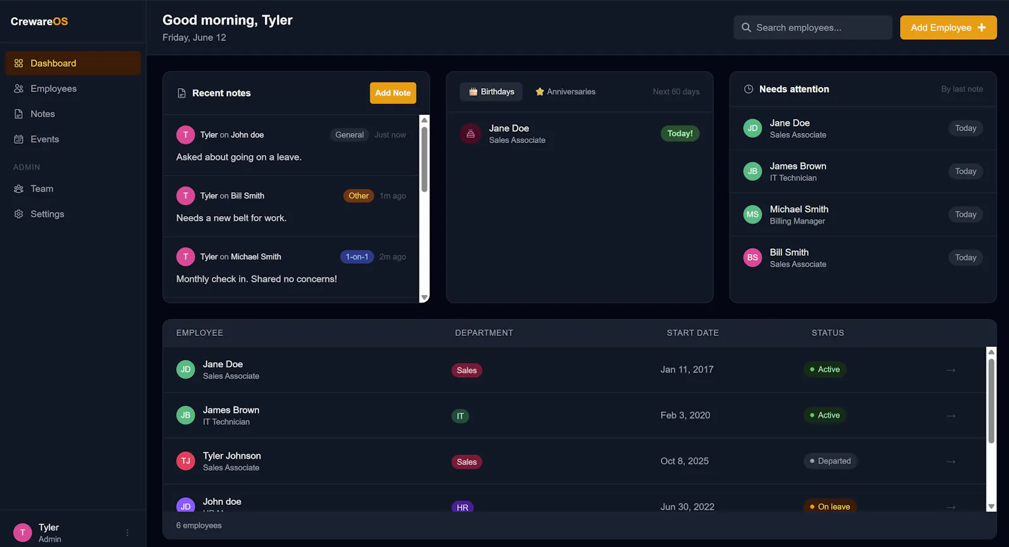The height and width of the screenshot is (547, 1009).
Task: Open Bill Smith in Needs attention
Action: click(863, 258)
